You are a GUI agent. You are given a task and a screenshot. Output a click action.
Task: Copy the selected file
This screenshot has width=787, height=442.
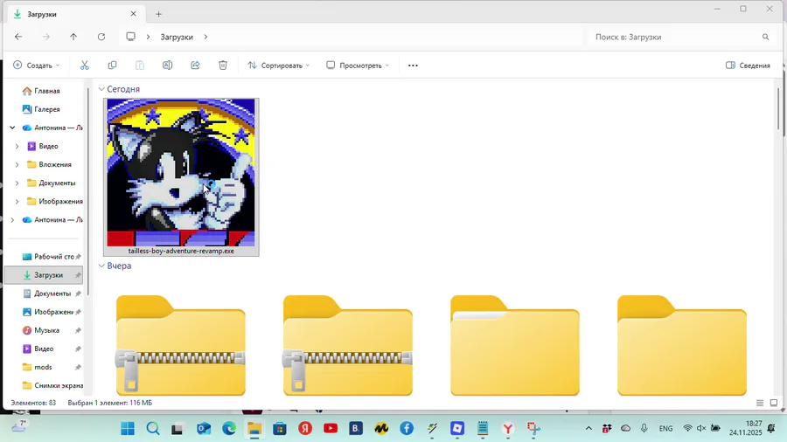click(113, 66)
